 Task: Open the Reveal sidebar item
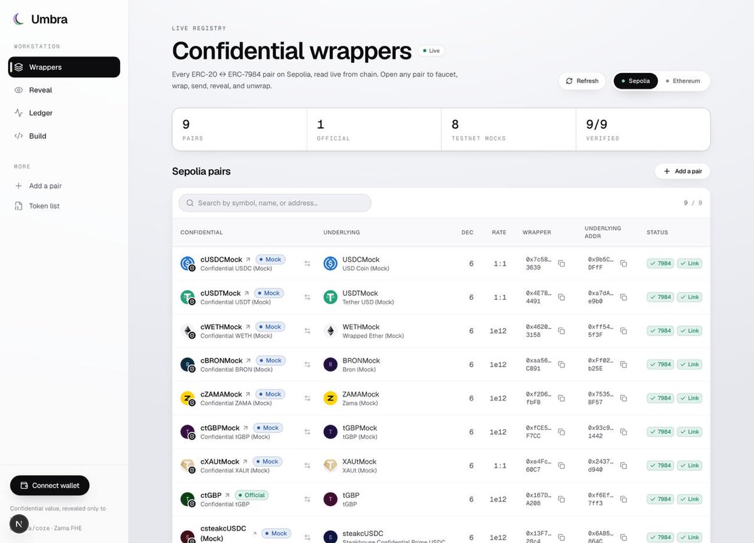tap(64, 90)
